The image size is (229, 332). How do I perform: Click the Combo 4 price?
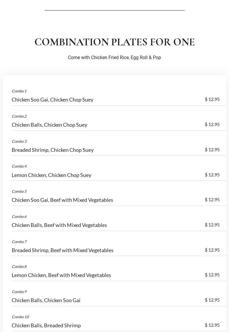pyautogui.click(x=212, y=175)
